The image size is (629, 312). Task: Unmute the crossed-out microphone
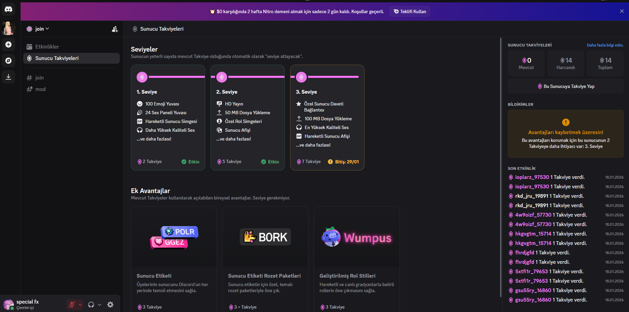pyautogui.click(x=72, y=305)
